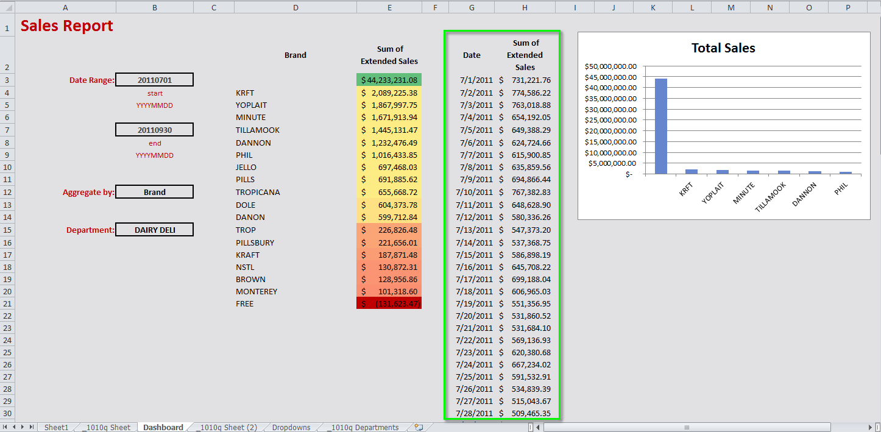
Task: Insert a new worksheet using the tab icon
Action: coord(419,427)
